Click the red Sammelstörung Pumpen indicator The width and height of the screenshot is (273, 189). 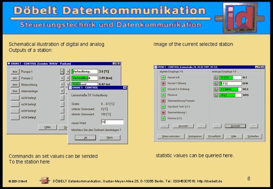(163, 101)
